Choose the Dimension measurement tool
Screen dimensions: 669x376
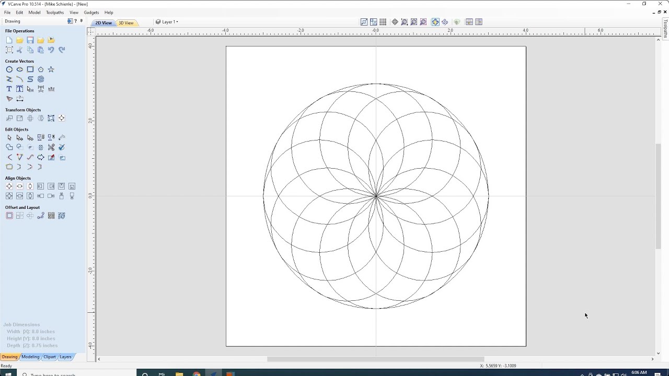19,98
